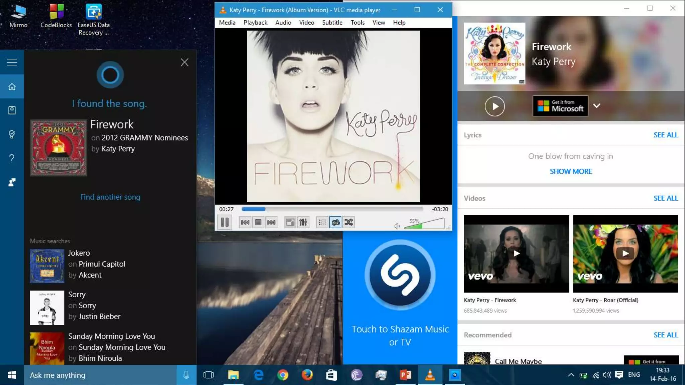This screenshot has width=685, height=385.
Task: Show hidden system tray icons
Action: point(571,375)
